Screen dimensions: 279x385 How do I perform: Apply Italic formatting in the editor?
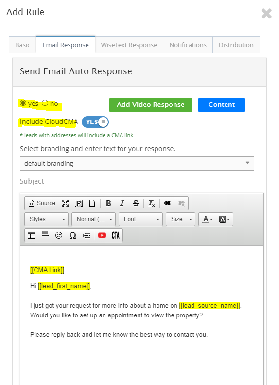tap(122, 203)
